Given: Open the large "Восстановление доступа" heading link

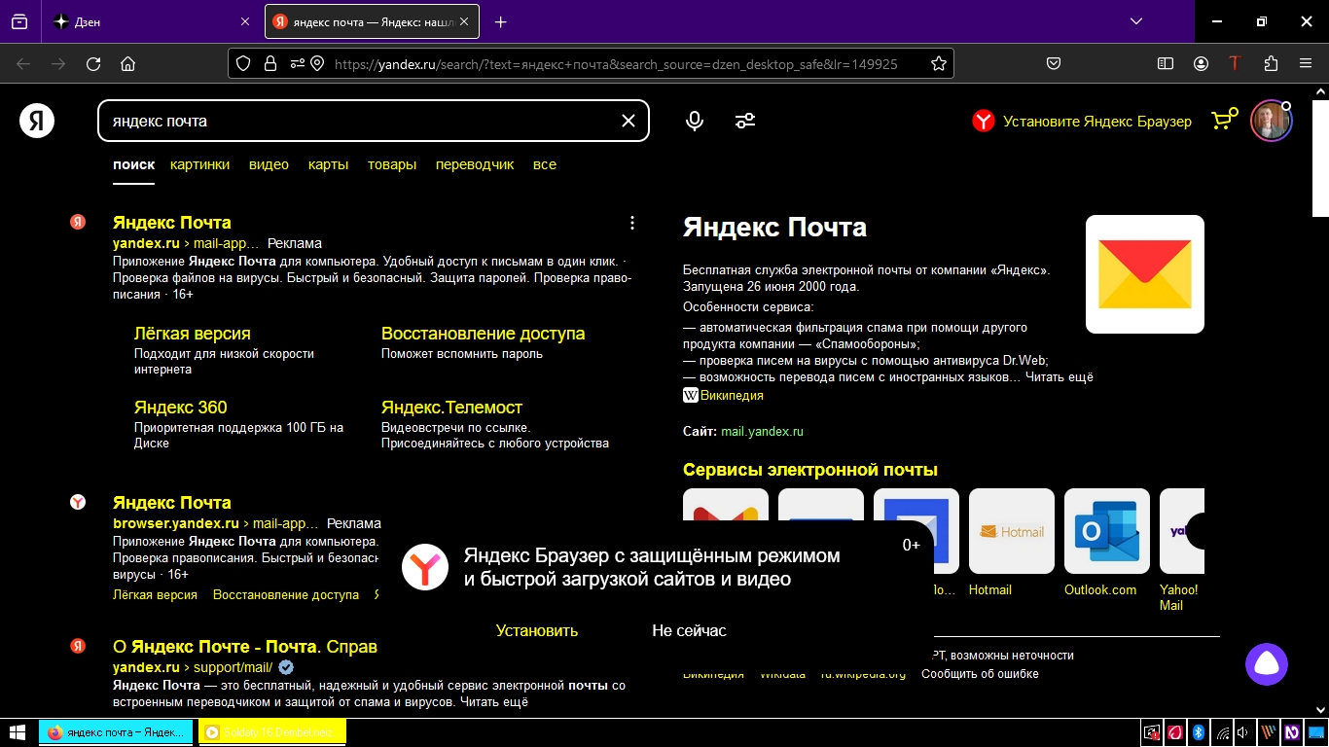Looking at the screenshot, I should tap(484, 334).
